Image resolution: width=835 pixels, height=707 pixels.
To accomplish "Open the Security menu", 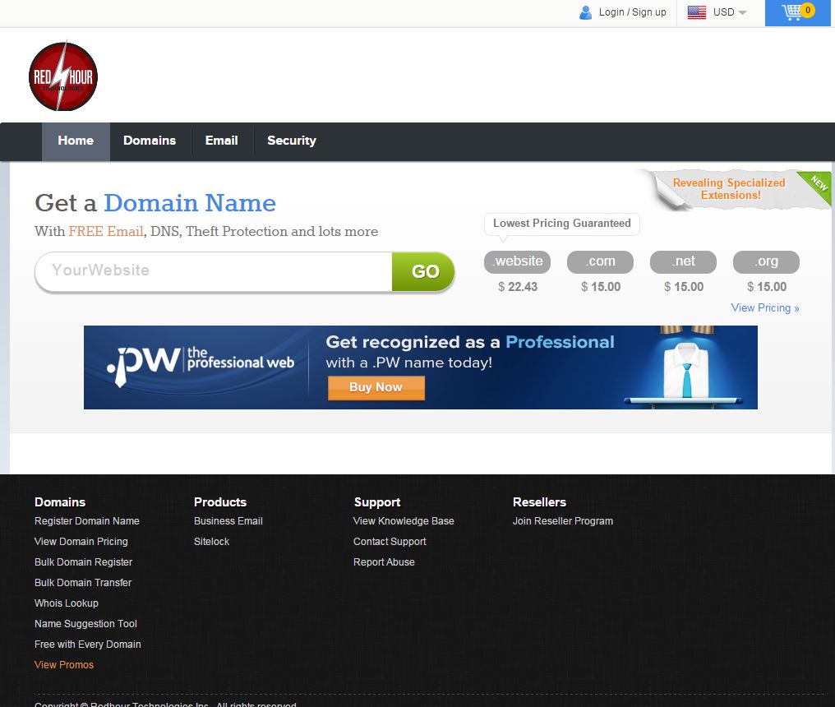I will pyautogui.click(x=291, y=141).
